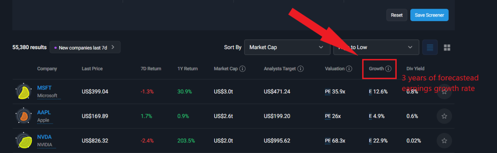
Task: Click valuation PE 26x
Action: click(x=333, y=116)
